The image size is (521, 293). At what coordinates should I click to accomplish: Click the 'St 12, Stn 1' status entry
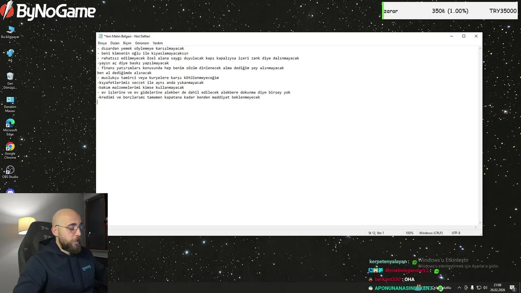[376, 233]
